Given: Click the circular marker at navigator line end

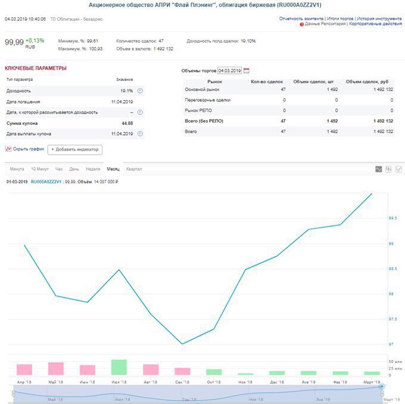Looking at the screenshot, I should pos(382,387).
